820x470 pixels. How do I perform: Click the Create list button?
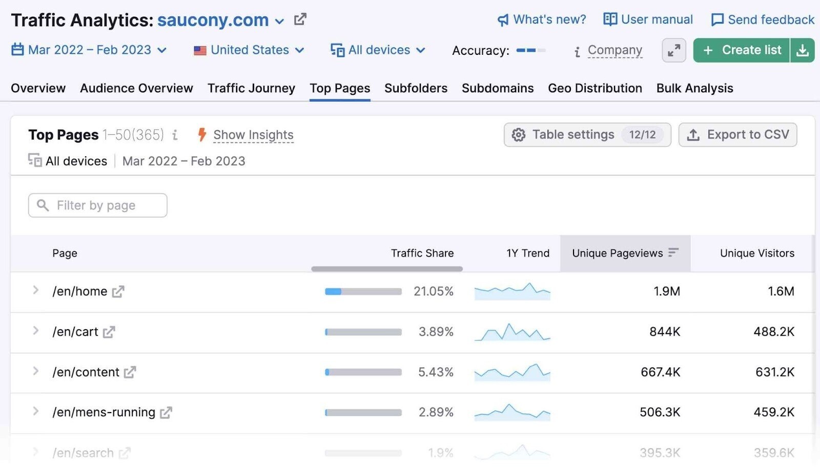(742, 50)
